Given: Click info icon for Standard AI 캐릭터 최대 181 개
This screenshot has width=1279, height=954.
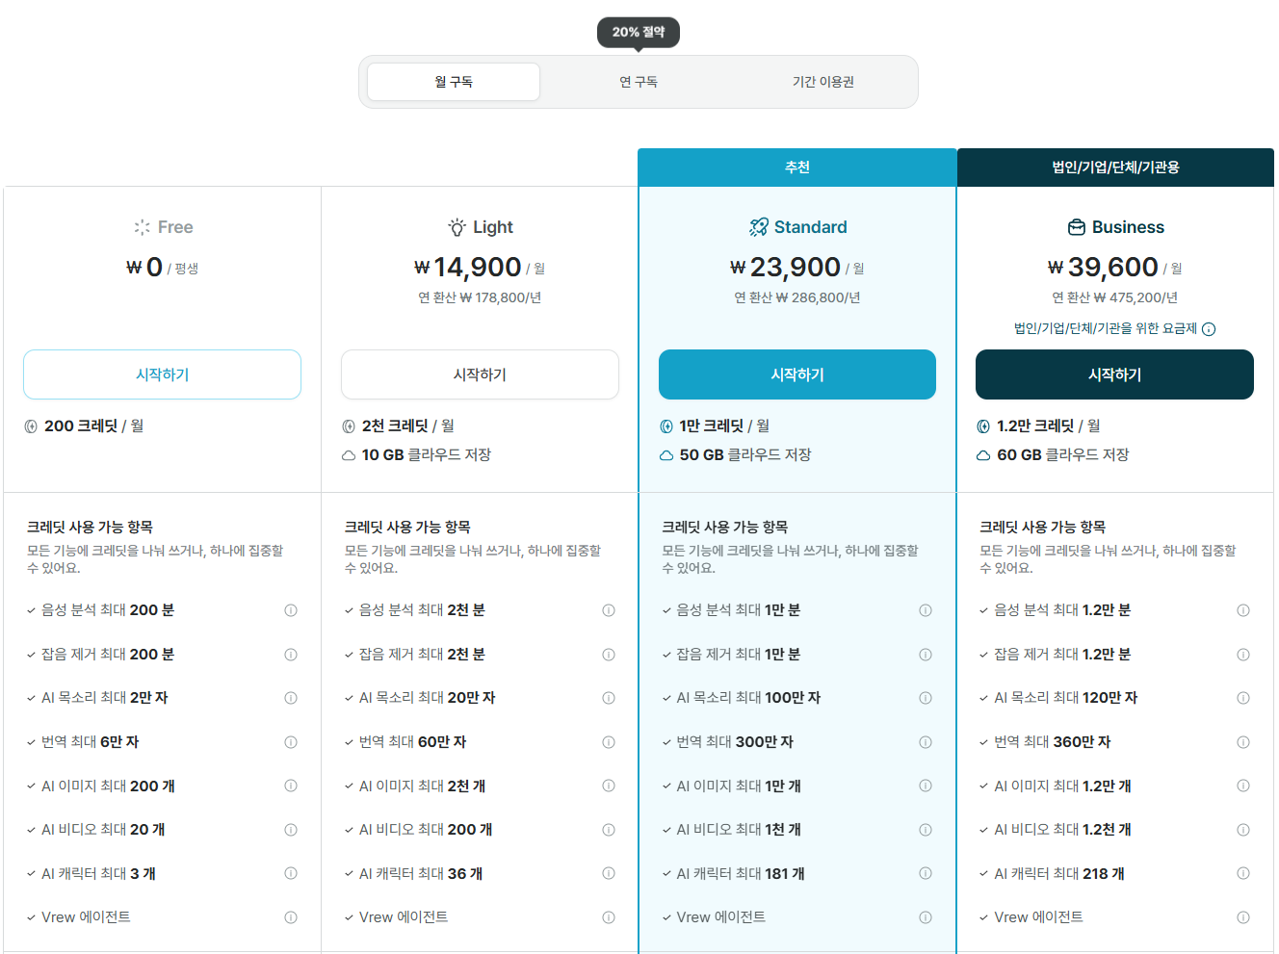Looking at the screenshot, I should coord(926,873).
